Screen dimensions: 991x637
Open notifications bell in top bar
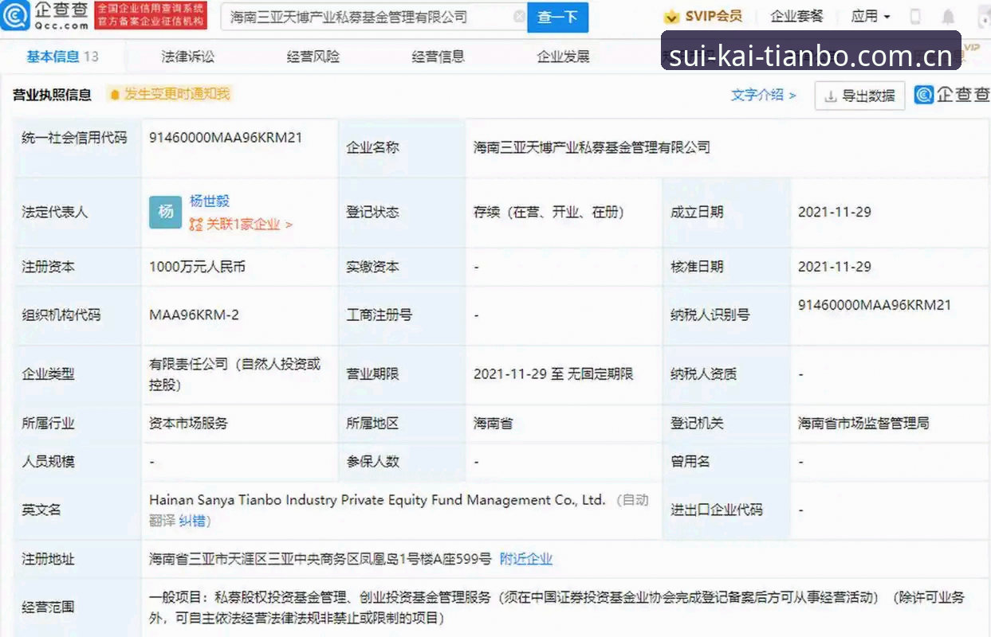(948, 17)
